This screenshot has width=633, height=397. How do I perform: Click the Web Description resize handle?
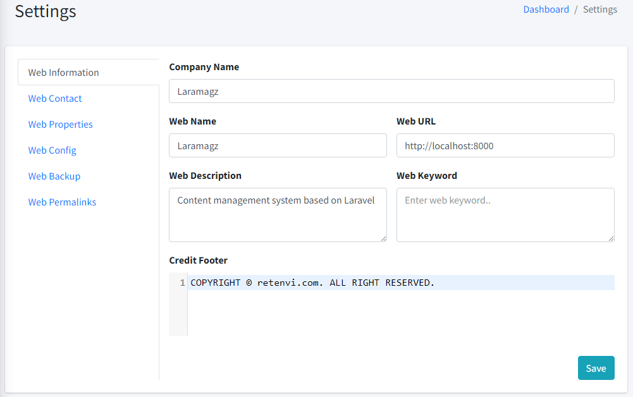click(x=383, y=238)
